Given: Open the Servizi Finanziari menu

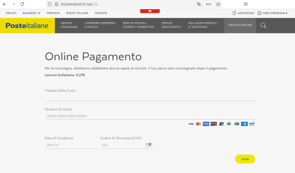Looking at the screenshot, I should click(69, 25).
